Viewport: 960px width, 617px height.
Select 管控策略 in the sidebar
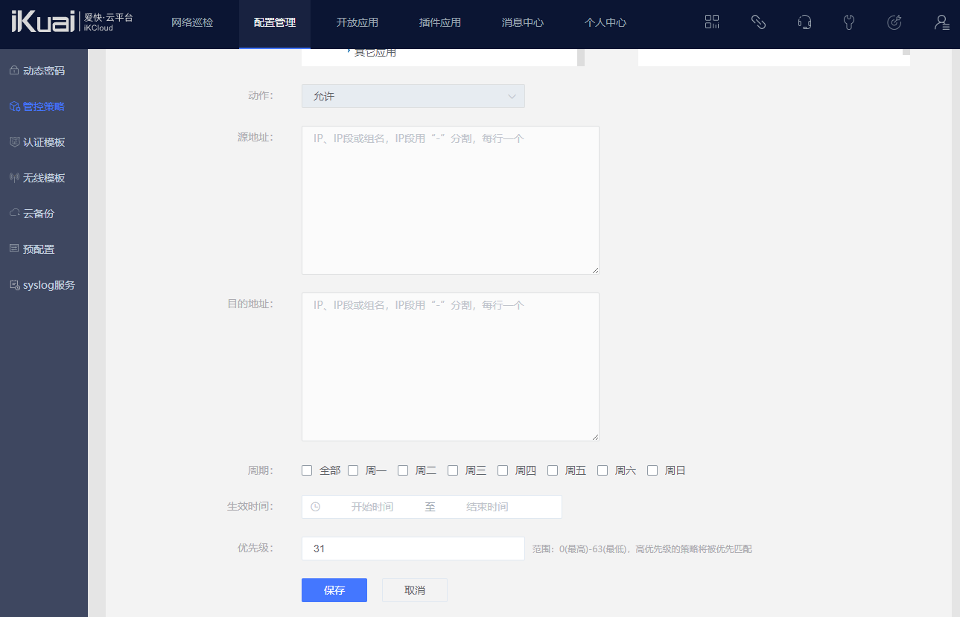pos(44,106)
